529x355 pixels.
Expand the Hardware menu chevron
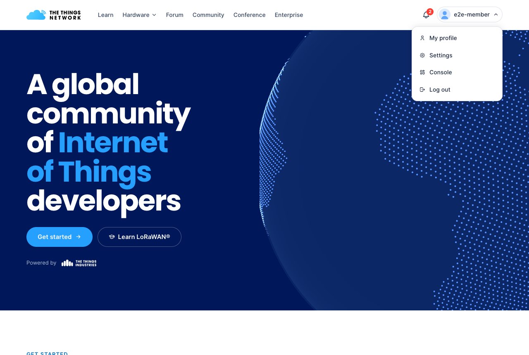(x=154, y=15)
